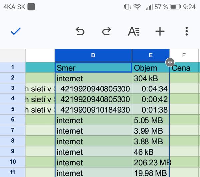
Task: Tap the column resize handle beside E
Action: click(170, 62)
